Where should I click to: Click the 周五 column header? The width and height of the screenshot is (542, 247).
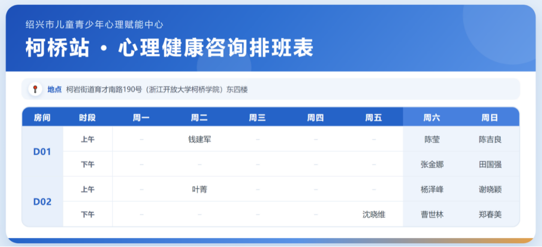(374, 118)
